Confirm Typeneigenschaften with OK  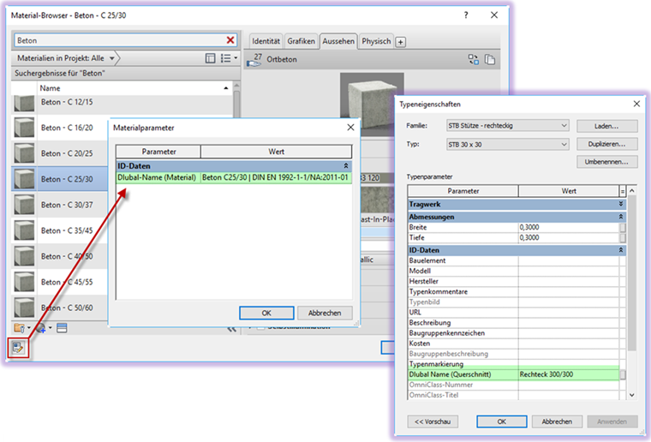click(x=502, y=421)
